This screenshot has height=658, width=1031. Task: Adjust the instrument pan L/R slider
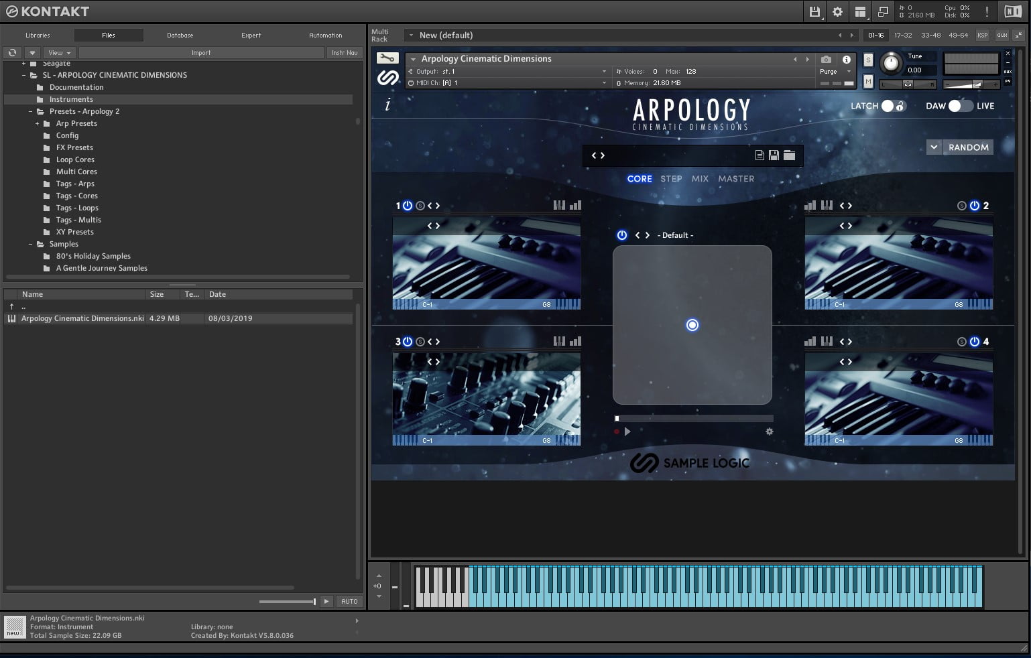[908, 84]
